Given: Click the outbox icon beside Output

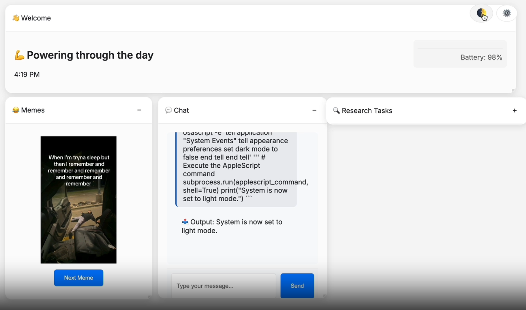Looking at the screenshot, I should (x=185, y=222).
